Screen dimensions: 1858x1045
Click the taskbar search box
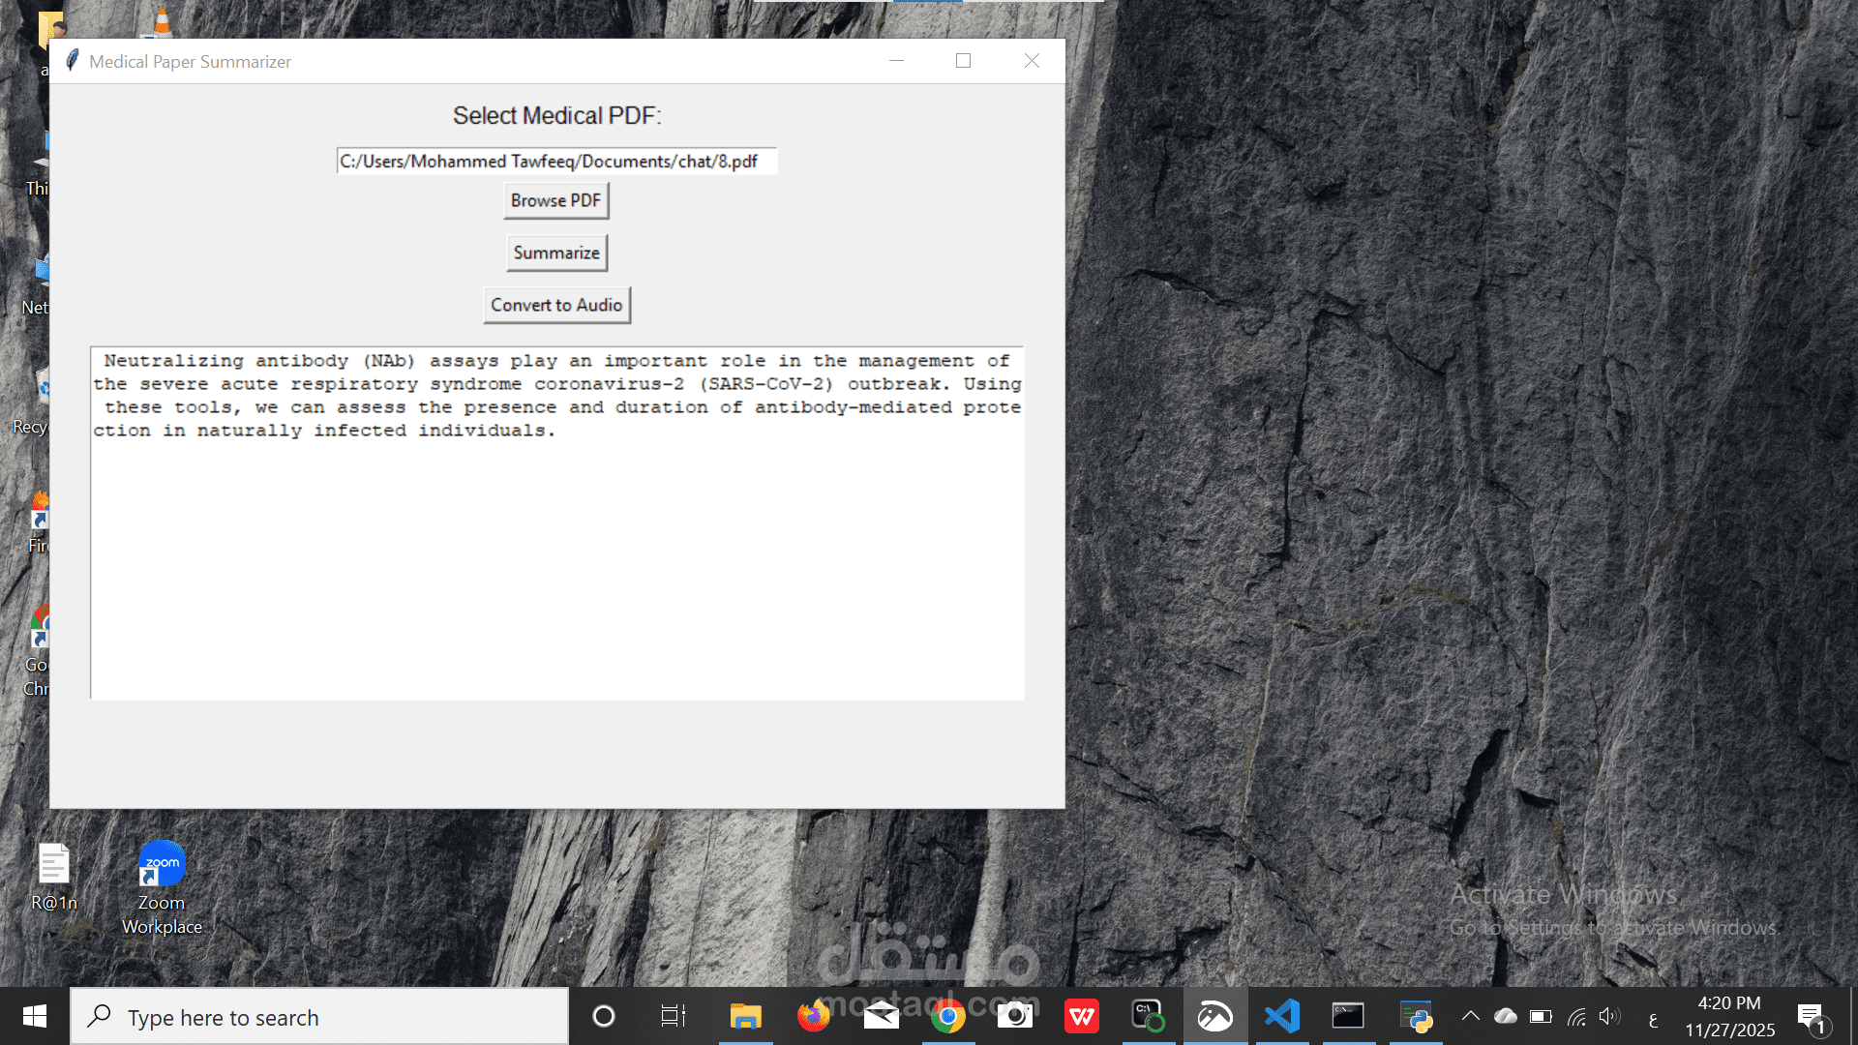click(319, 1017)
